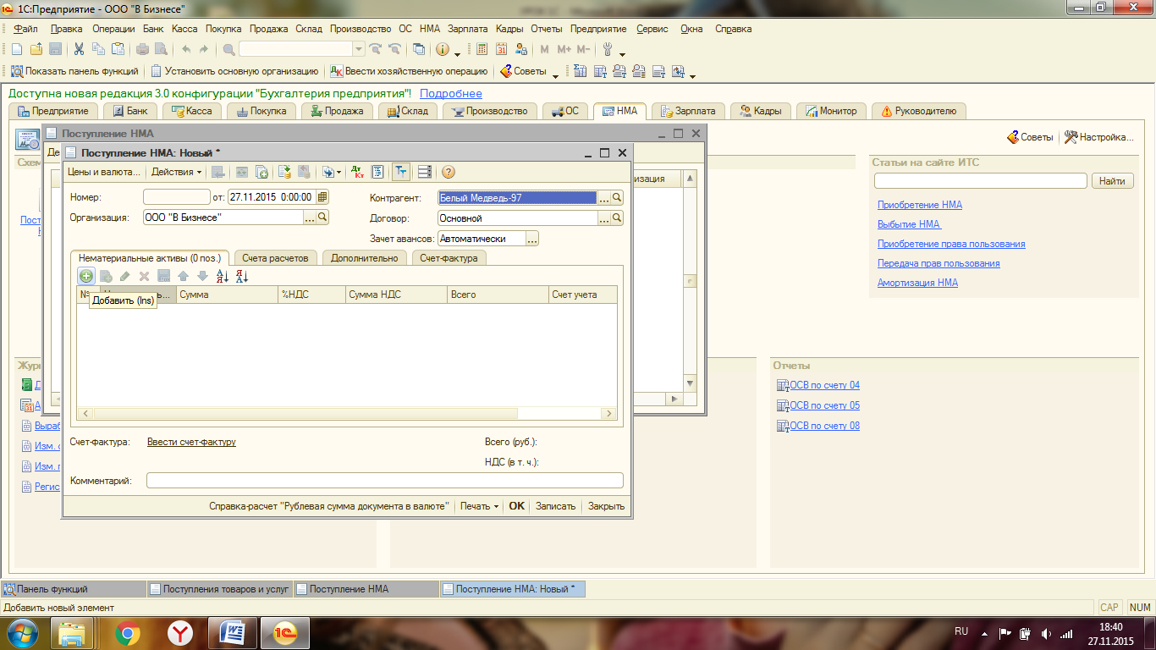Viewport: 1156px width, 650px height.
Task: Open selection ellipsis for Договор field
Action: click(604, 218)
